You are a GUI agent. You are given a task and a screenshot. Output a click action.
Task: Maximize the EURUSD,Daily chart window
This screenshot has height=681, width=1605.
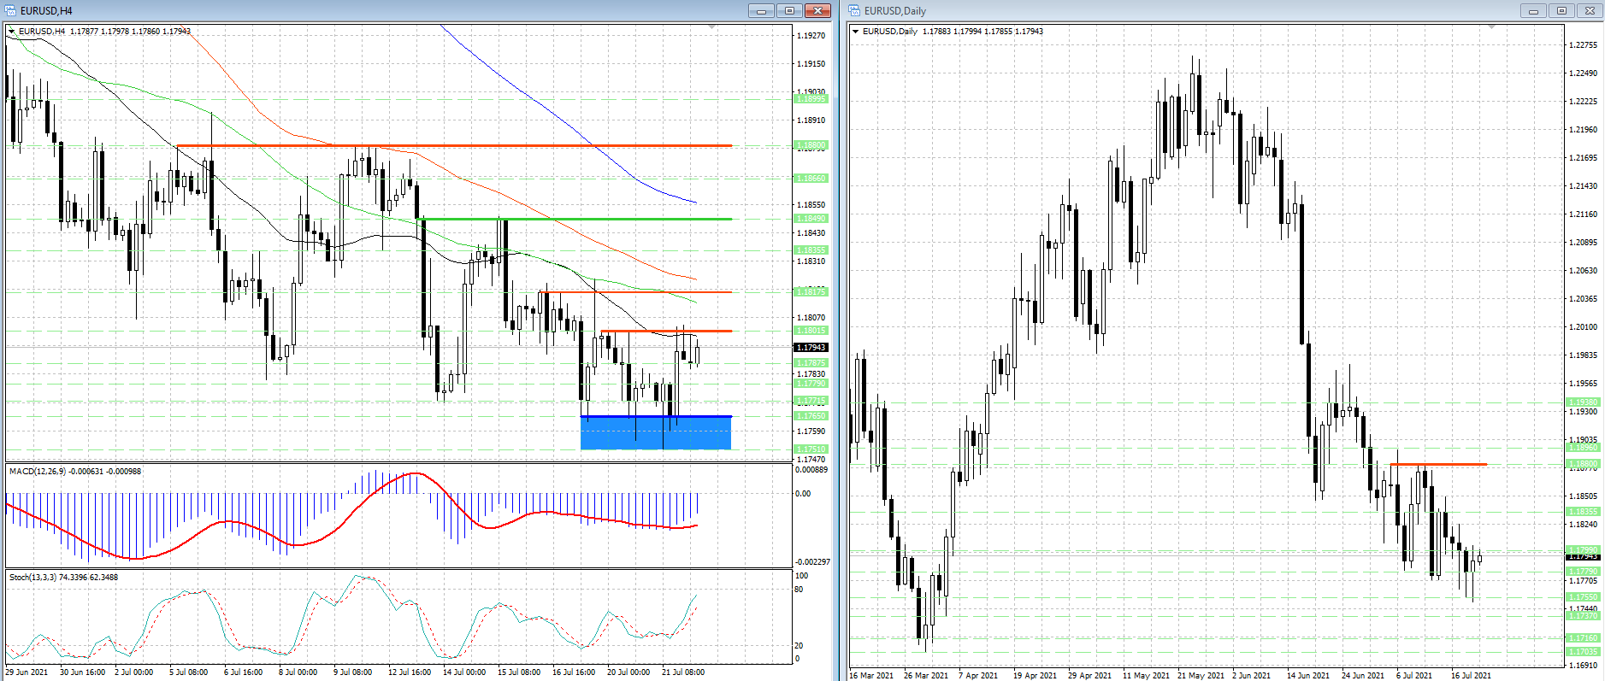(1561, 11)
